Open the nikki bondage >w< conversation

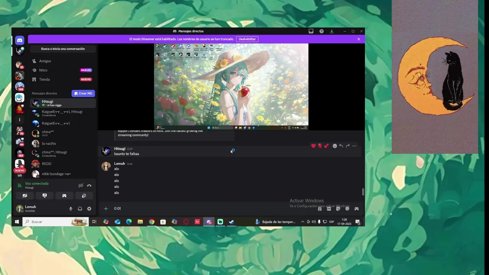[63, 174]
